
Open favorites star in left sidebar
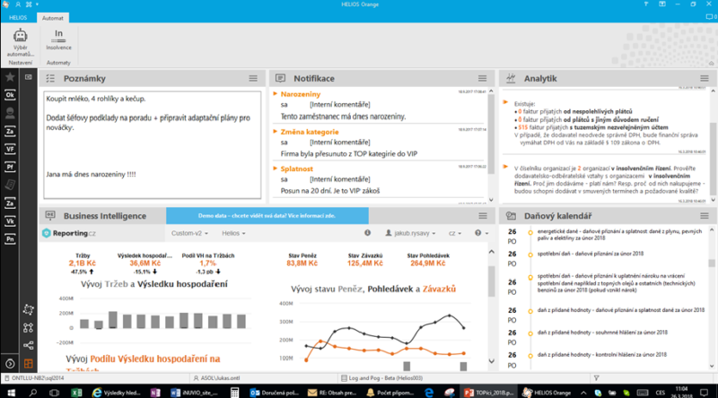pyautogui.click(x=10, y=77)
